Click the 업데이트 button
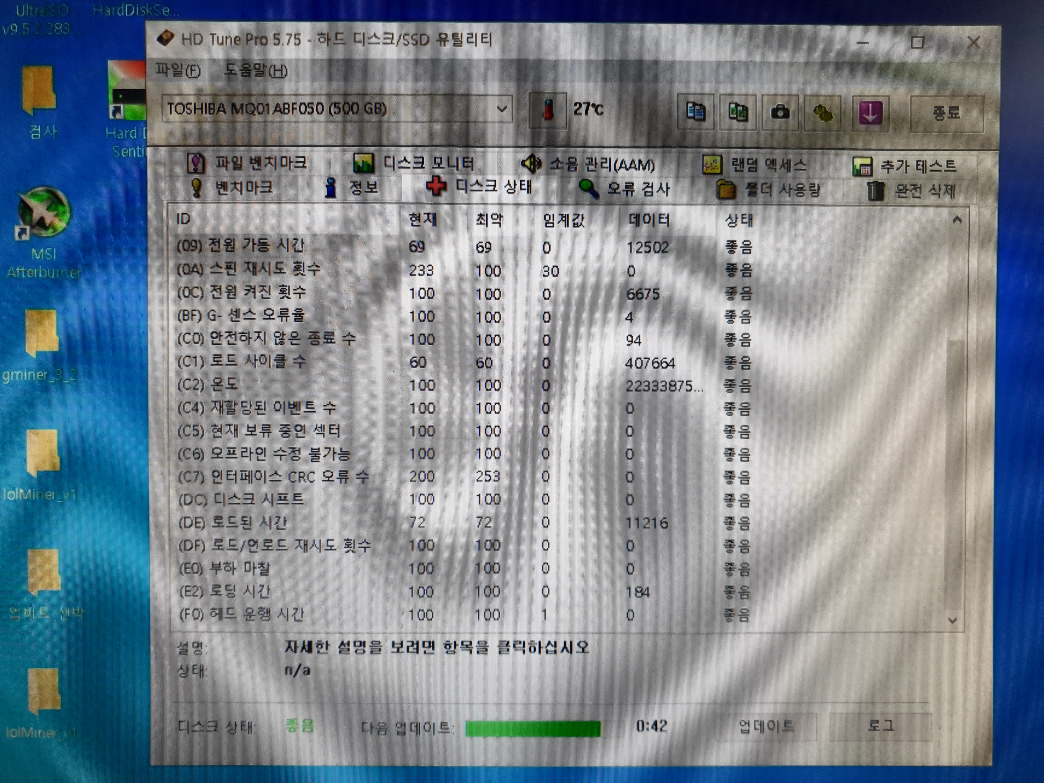1044x783 pixels. click(x=766, y=726)
